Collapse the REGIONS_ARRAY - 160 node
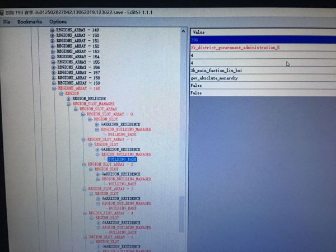This screenshot has width=336, height=252. (x=54, y=88)
